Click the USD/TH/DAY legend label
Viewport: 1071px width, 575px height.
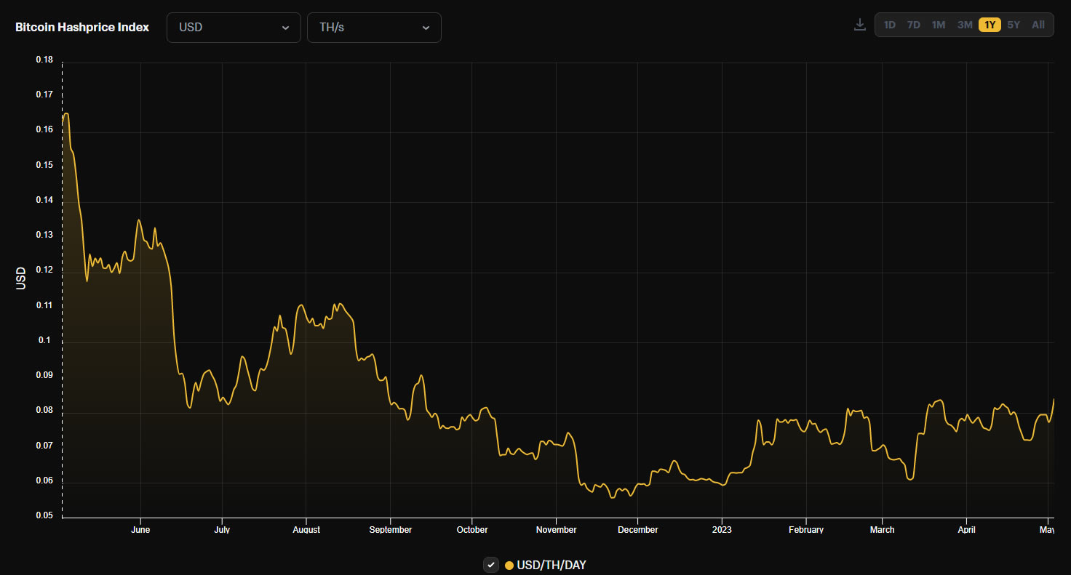[551, 566]
